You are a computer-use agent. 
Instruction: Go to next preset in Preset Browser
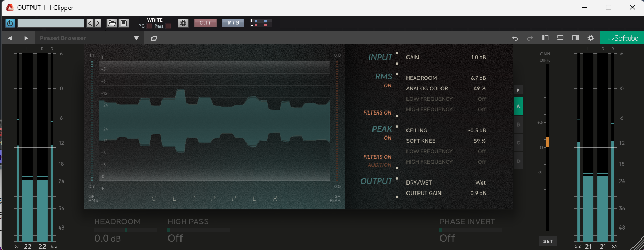(x=26, y=38)
